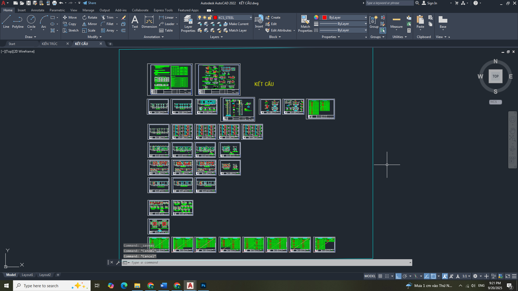518x291 pixels.
Task: Switch to the KIẾN TRÚC drawing tab
Action: 50,44
